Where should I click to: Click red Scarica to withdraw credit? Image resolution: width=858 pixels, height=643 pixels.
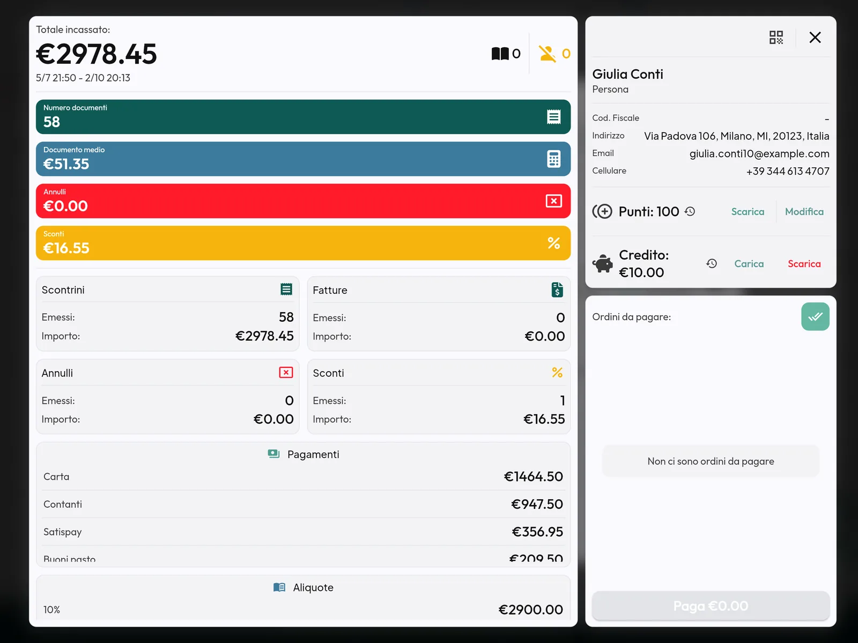(804, 263)
